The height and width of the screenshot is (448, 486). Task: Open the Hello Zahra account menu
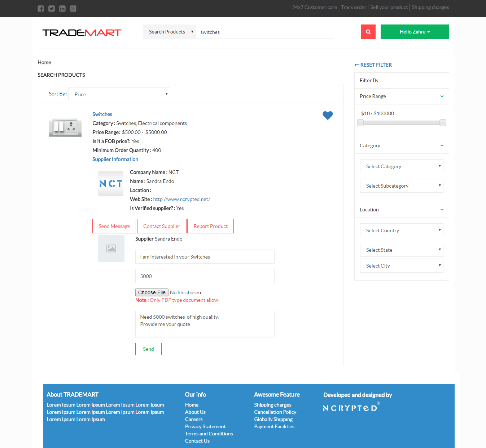pos(415,32)
